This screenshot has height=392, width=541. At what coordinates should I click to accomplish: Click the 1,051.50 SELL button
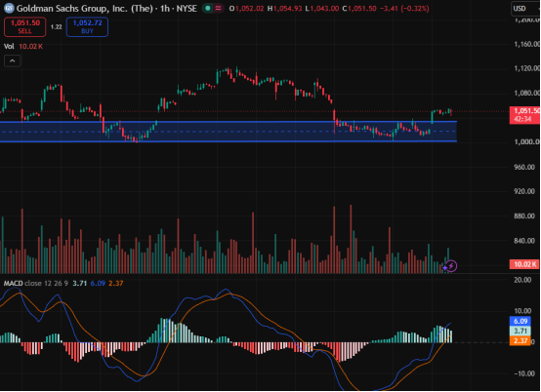coord(24,27)
